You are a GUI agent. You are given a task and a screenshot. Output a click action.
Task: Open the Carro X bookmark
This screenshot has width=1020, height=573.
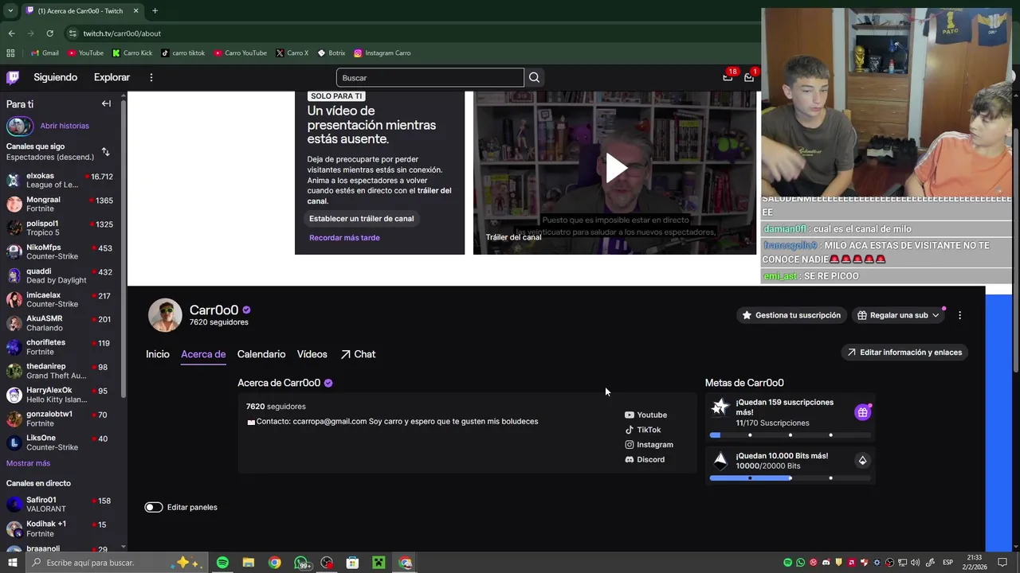[x=292, y=53]
